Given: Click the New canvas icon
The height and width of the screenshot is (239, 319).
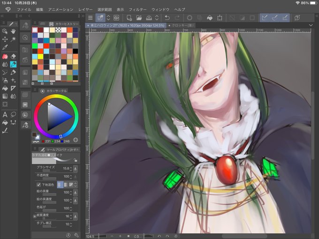Looking at the screenshot, I should point(129,18).
